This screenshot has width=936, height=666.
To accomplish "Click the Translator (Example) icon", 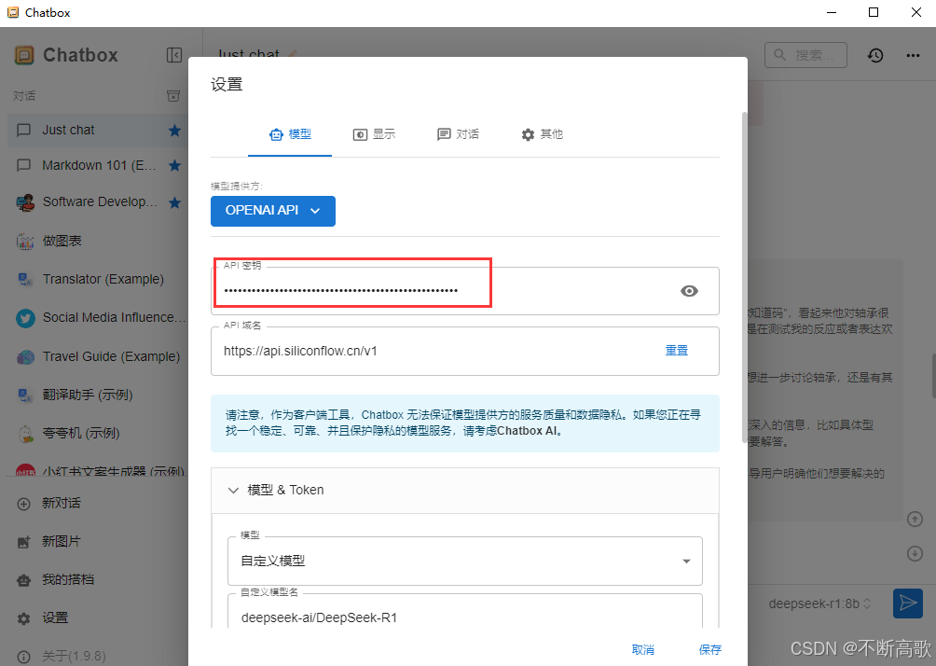I will pyautogui.click(x=25, y=280).
